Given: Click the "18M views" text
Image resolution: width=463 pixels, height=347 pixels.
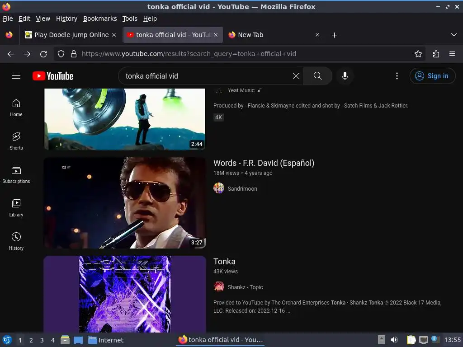Looking at the screenshot, I should (x=226, y=173).
